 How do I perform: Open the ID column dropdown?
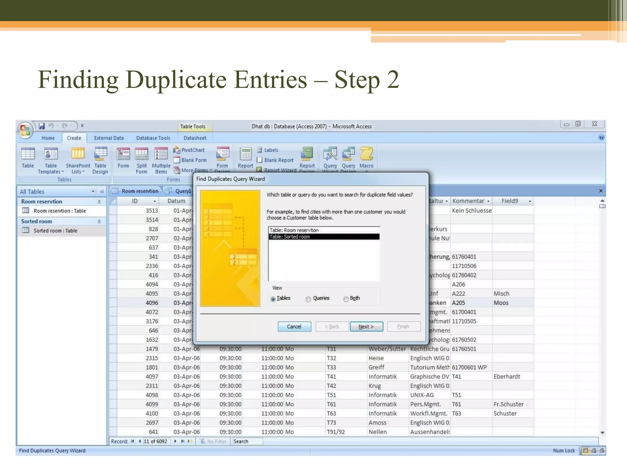155,201
